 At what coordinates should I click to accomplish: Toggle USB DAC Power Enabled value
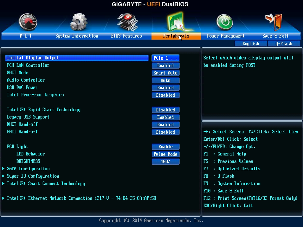pyautogui.click(x=166, y=87)
